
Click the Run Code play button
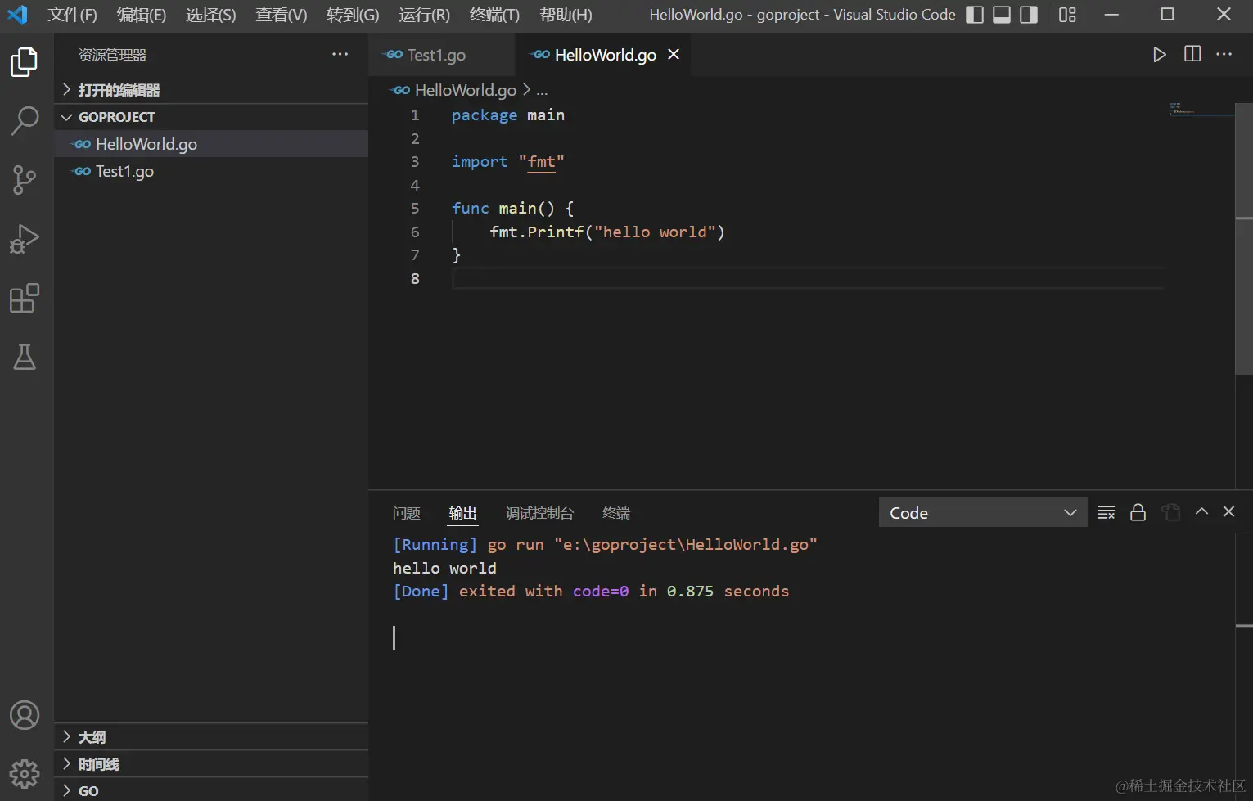point(1159,54)
